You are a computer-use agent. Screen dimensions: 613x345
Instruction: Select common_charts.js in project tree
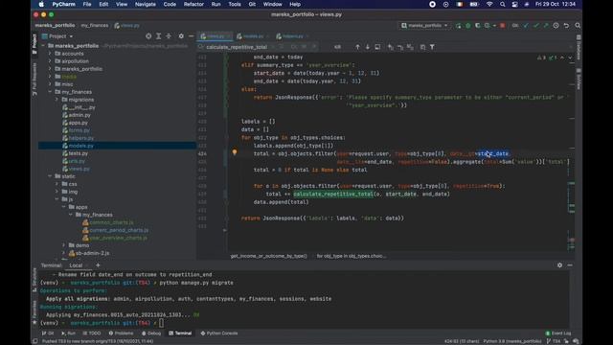111,222
